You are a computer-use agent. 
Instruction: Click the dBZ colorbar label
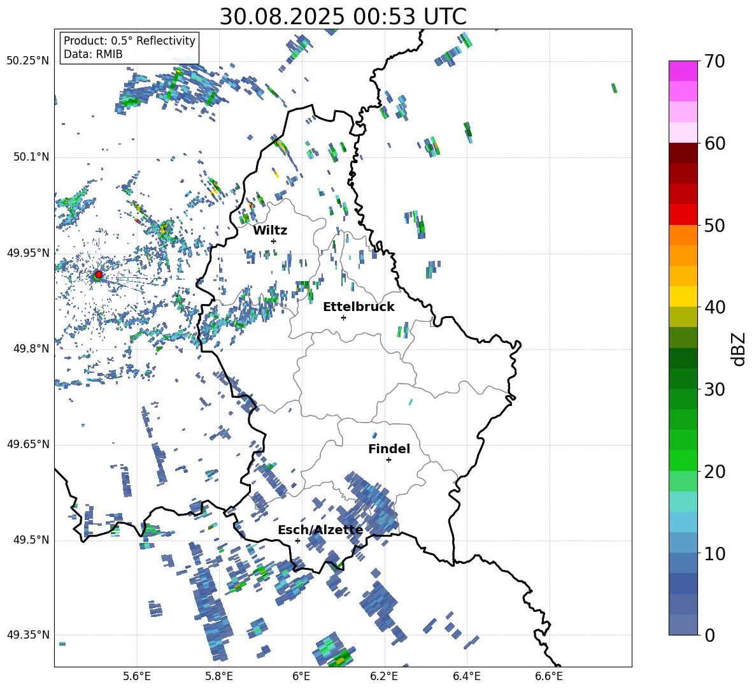coord(739,349)
